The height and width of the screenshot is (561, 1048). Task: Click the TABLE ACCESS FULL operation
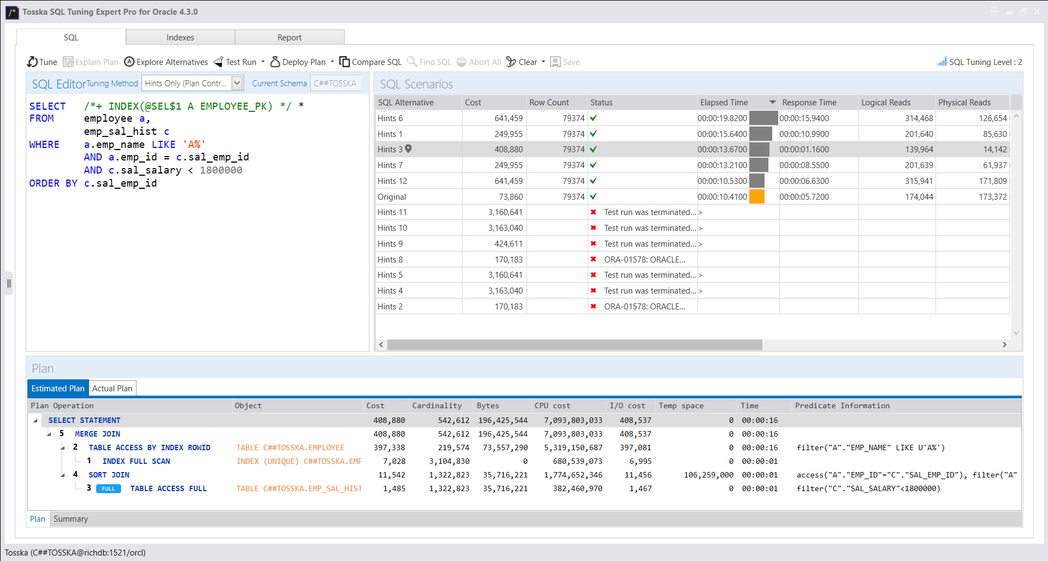[x=168, y=488]
